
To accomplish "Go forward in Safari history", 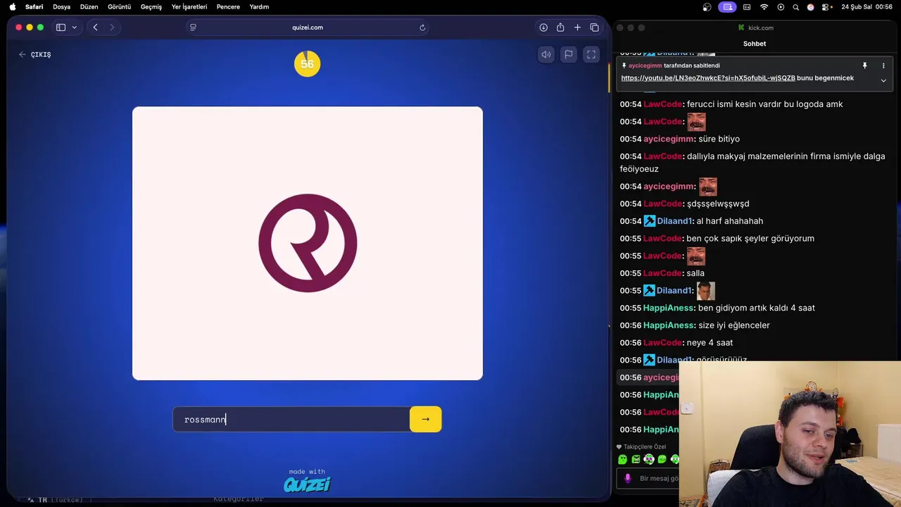I will (112, 27).
